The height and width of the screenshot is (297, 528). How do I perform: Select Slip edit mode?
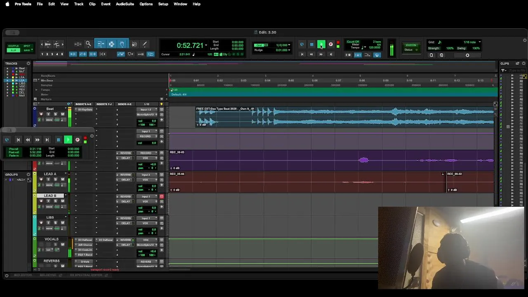13,50
